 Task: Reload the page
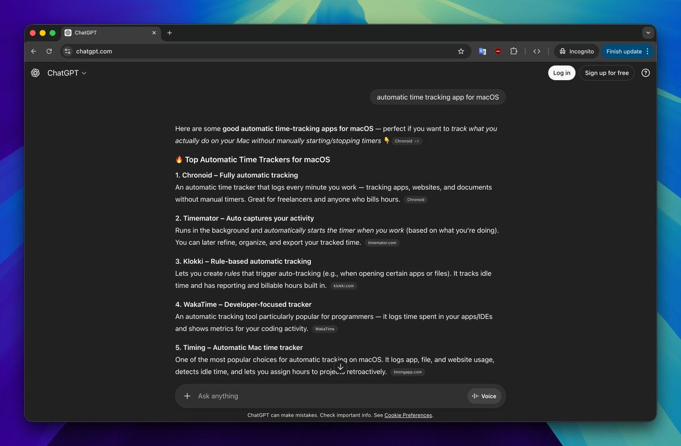click(49, 51)
